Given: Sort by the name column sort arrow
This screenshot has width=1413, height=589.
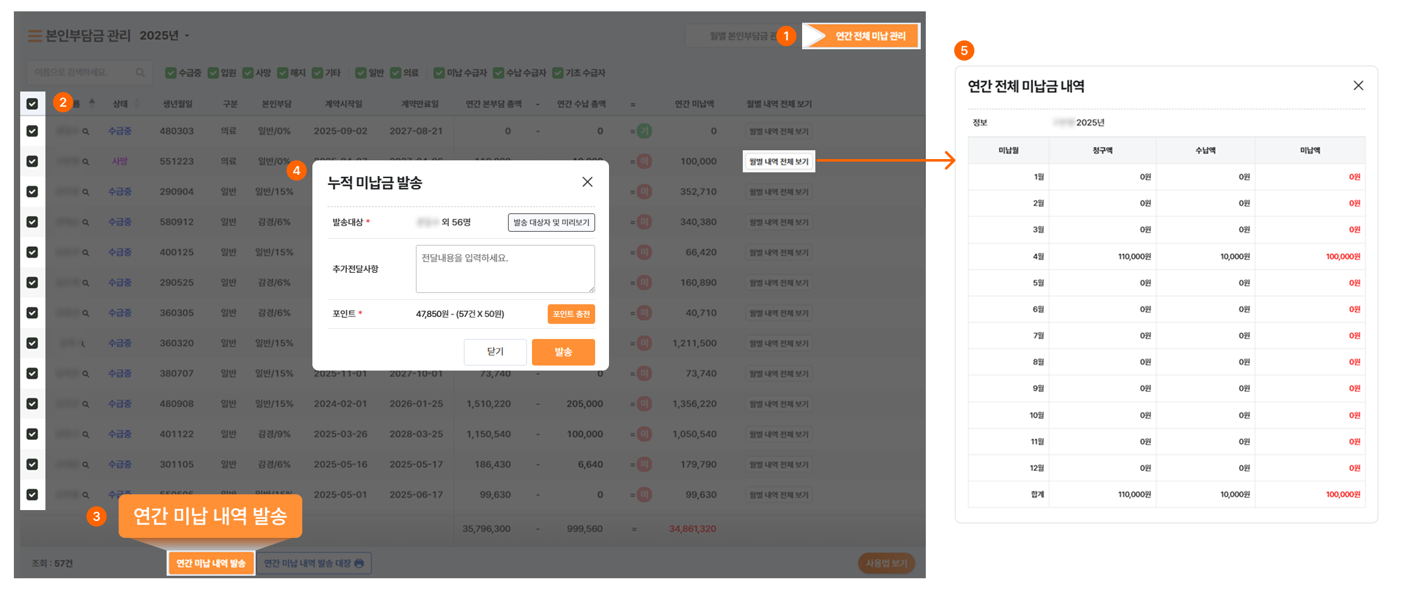Looking at the screenshot, I should [x=92, y=103].
